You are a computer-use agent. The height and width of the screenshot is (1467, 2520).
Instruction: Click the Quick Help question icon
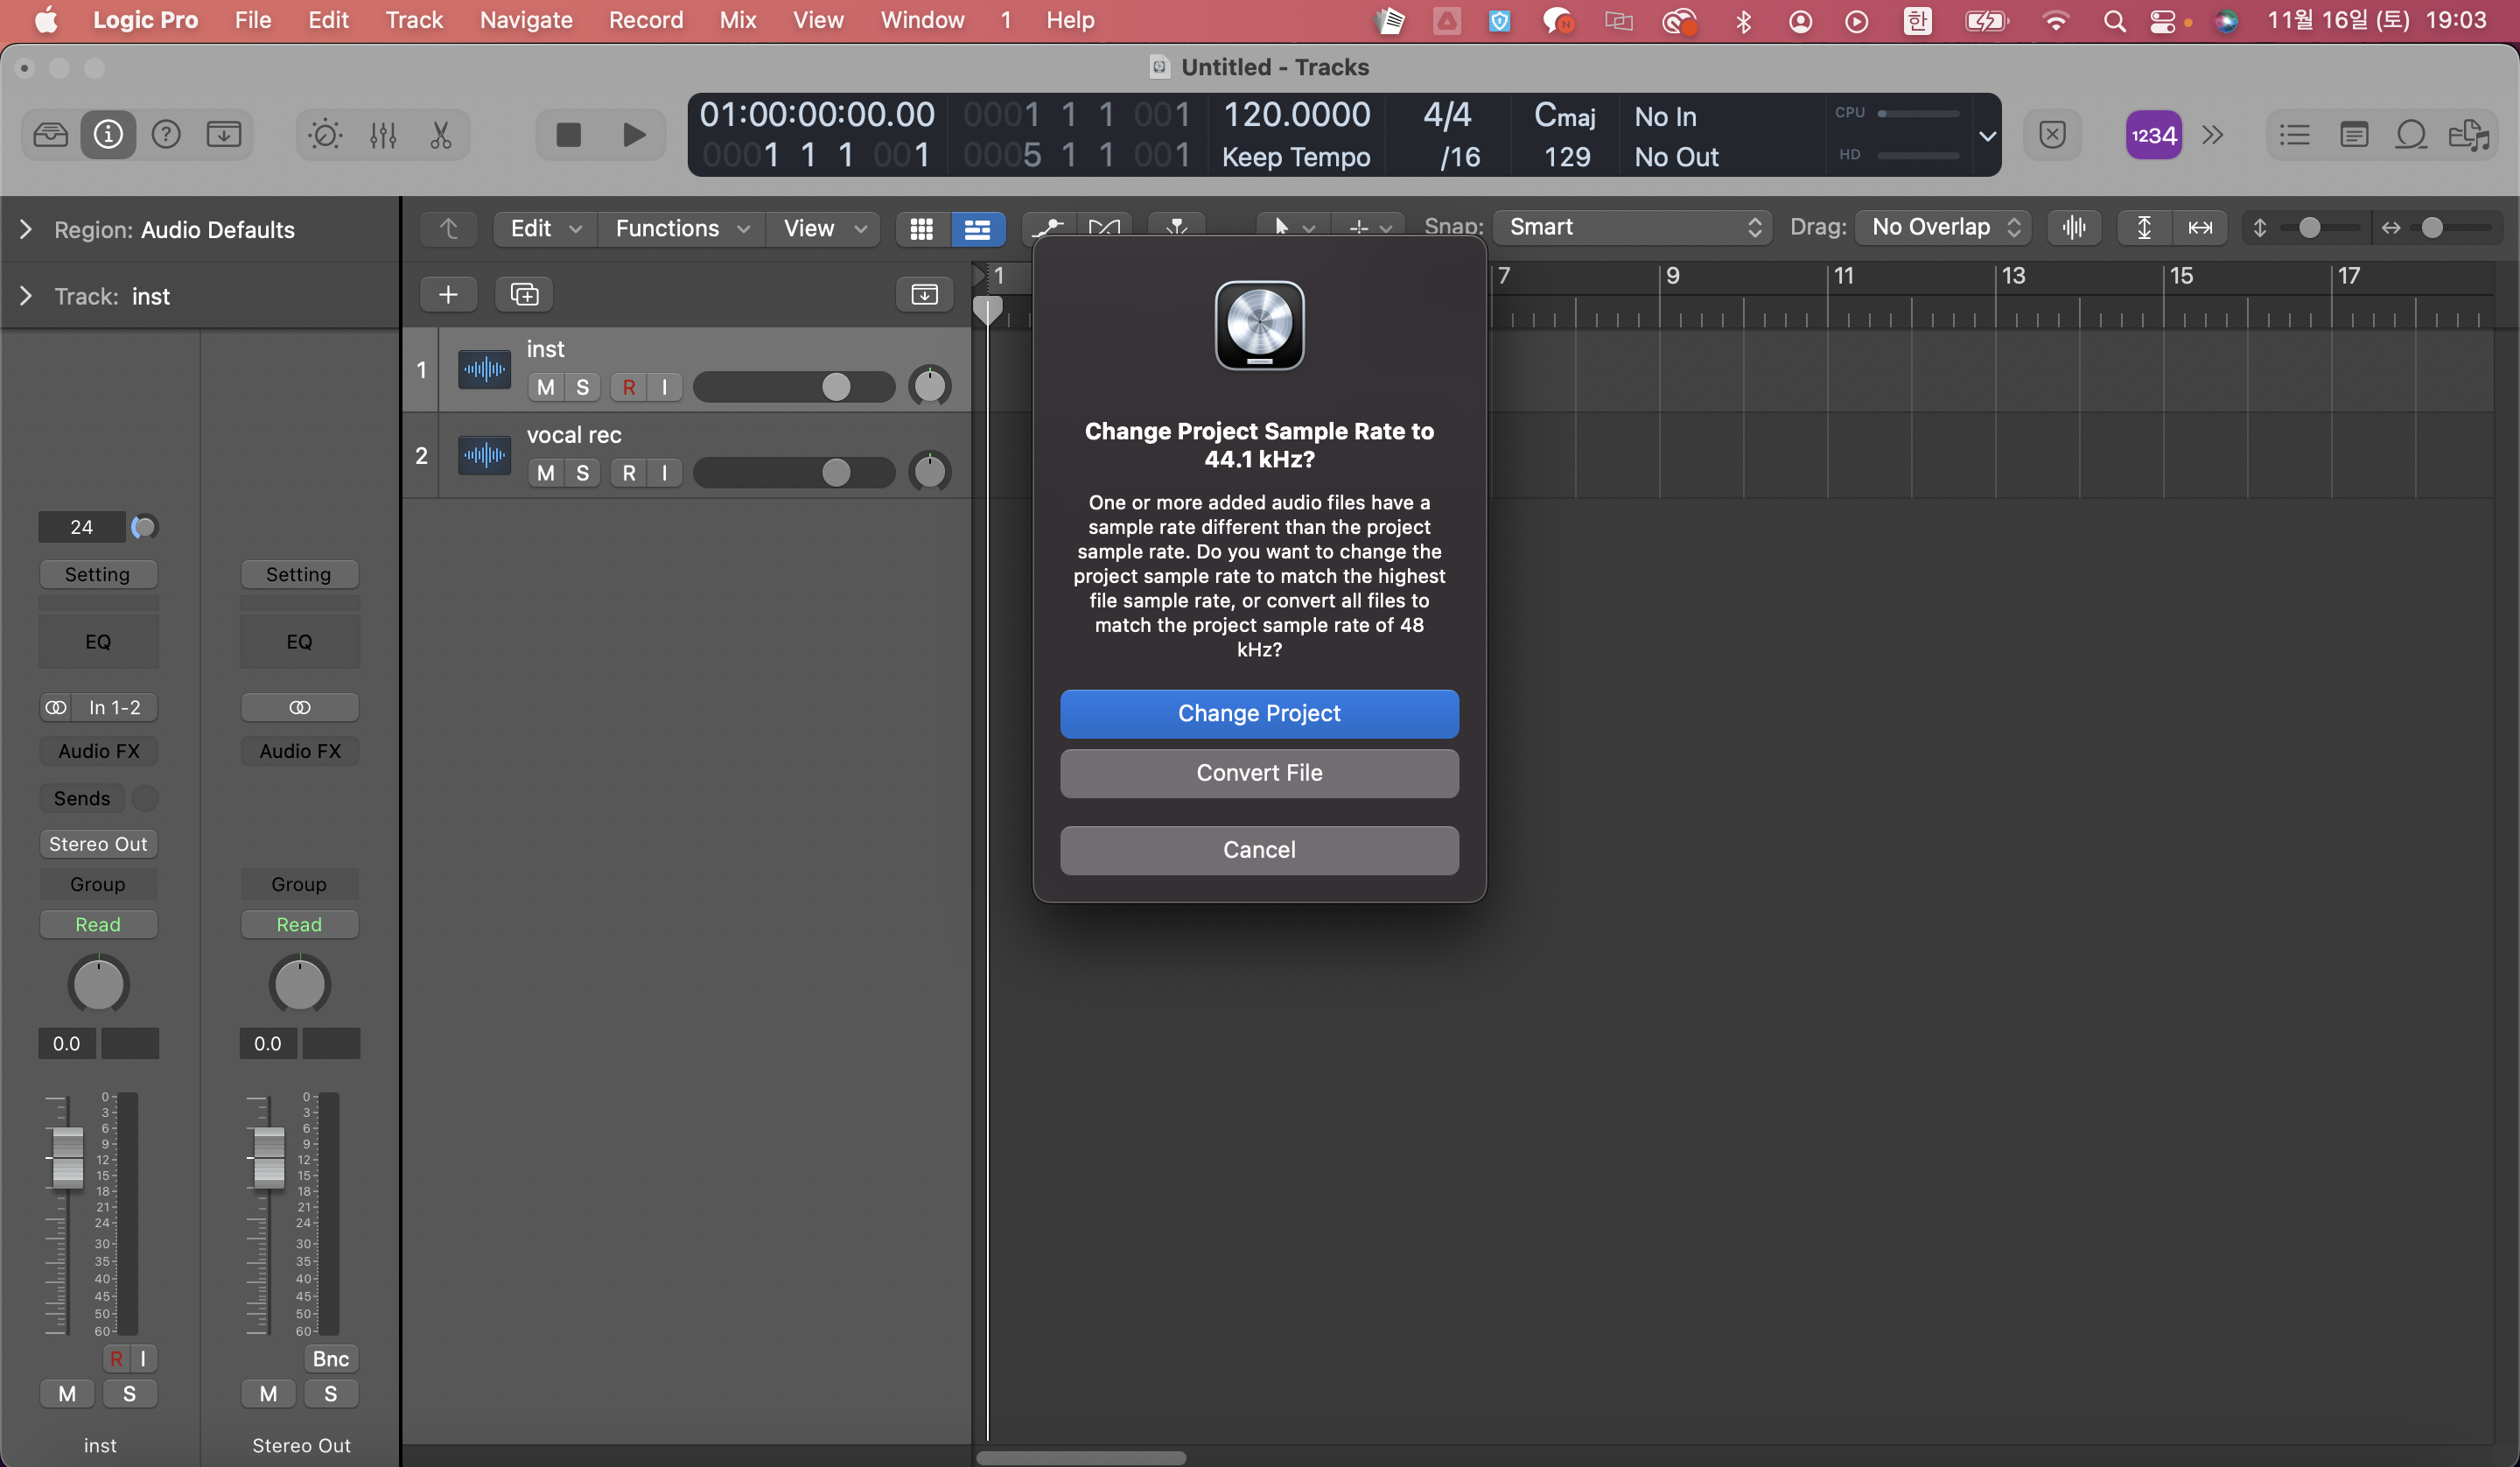(x=166, y=134)
